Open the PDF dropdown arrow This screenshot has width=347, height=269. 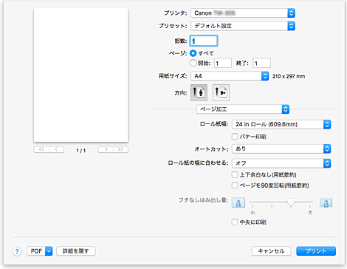[49, 251]
